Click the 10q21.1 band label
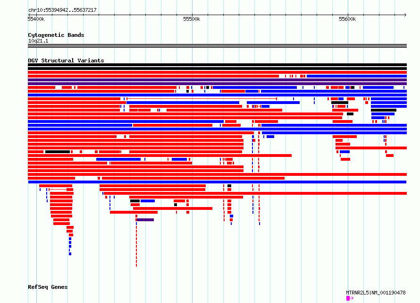This screenshot has width=420, height=303. pyautogui.click(x=38, y=41)
